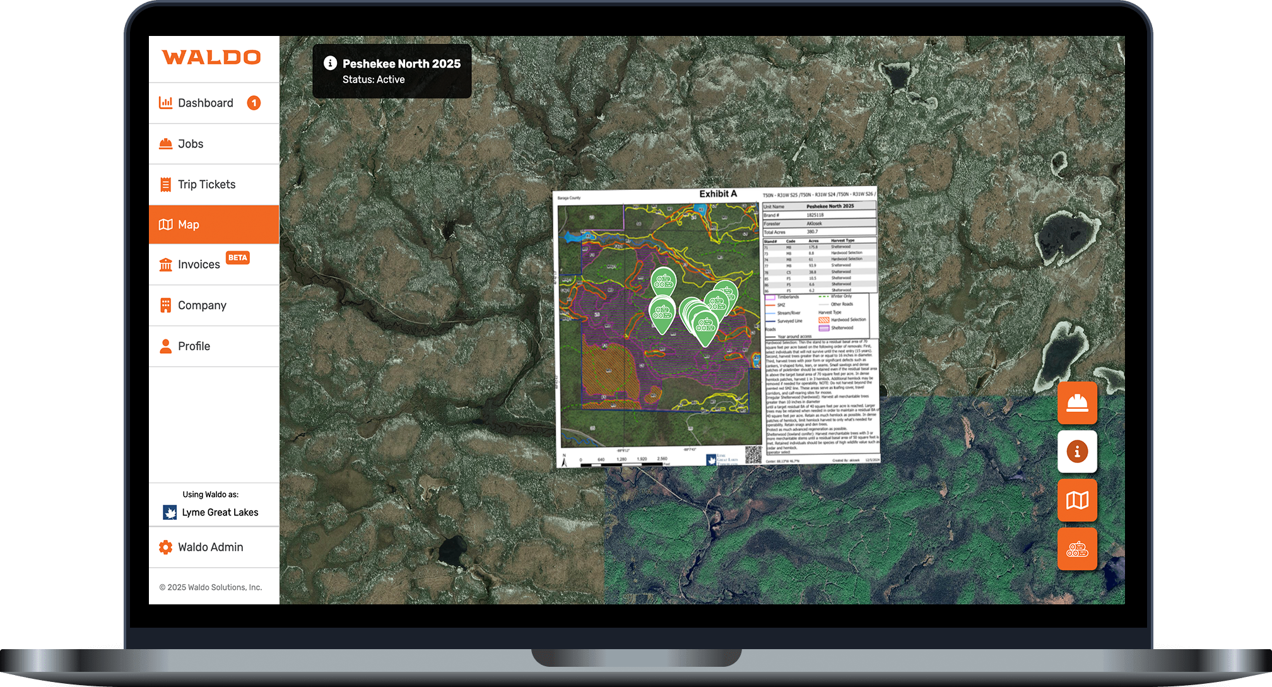Click the BETA tag on Invoices

coord(238,257)
